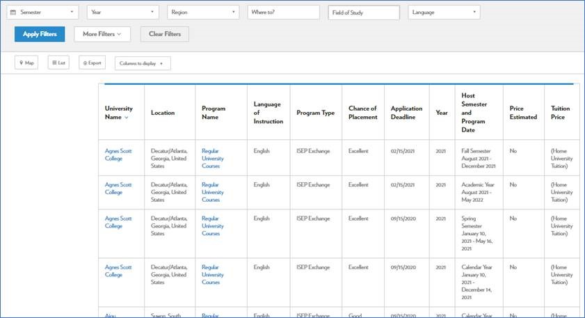Click the 'Where to?' input field
585x318 pixels.
click(284, 13)
